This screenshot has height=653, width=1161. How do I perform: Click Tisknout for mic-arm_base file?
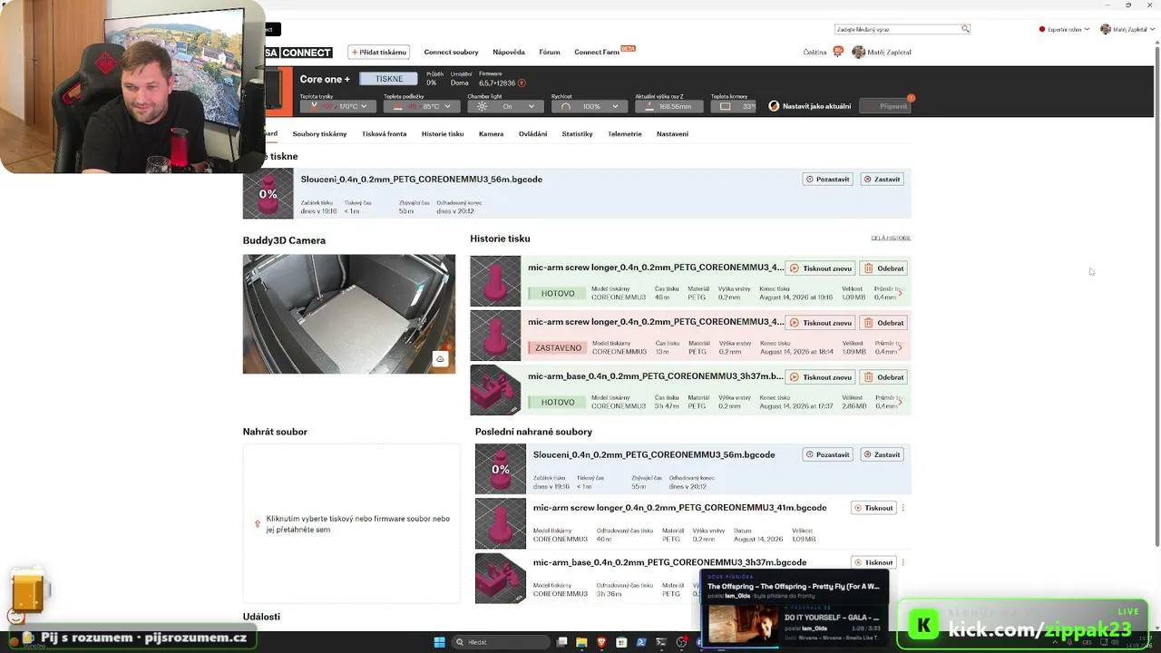point(874,562)
